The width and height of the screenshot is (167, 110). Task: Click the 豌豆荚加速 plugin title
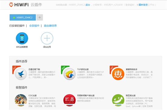click(131, 96)
